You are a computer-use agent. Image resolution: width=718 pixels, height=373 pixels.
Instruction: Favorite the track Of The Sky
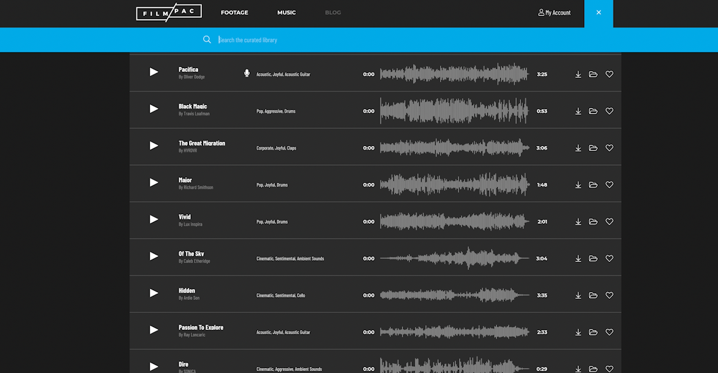point(609,258)
